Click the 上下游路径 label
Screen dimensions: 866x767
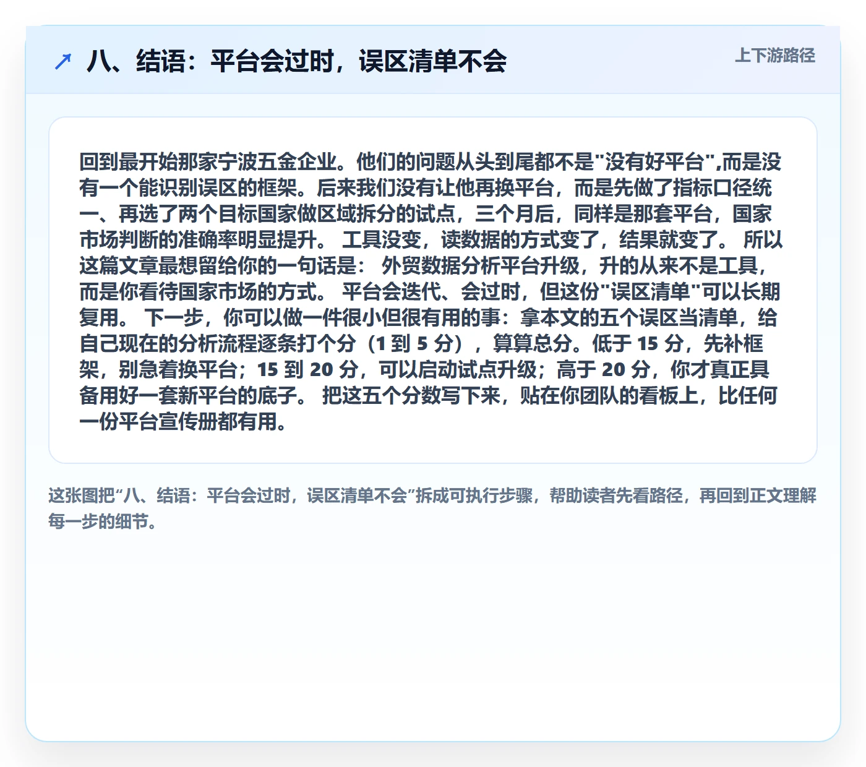(775, 56)
